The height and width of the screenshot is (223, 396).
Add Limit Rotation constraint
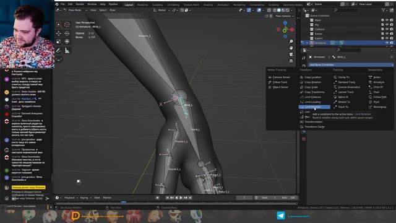pyautogui.click(x=314, y=107)
